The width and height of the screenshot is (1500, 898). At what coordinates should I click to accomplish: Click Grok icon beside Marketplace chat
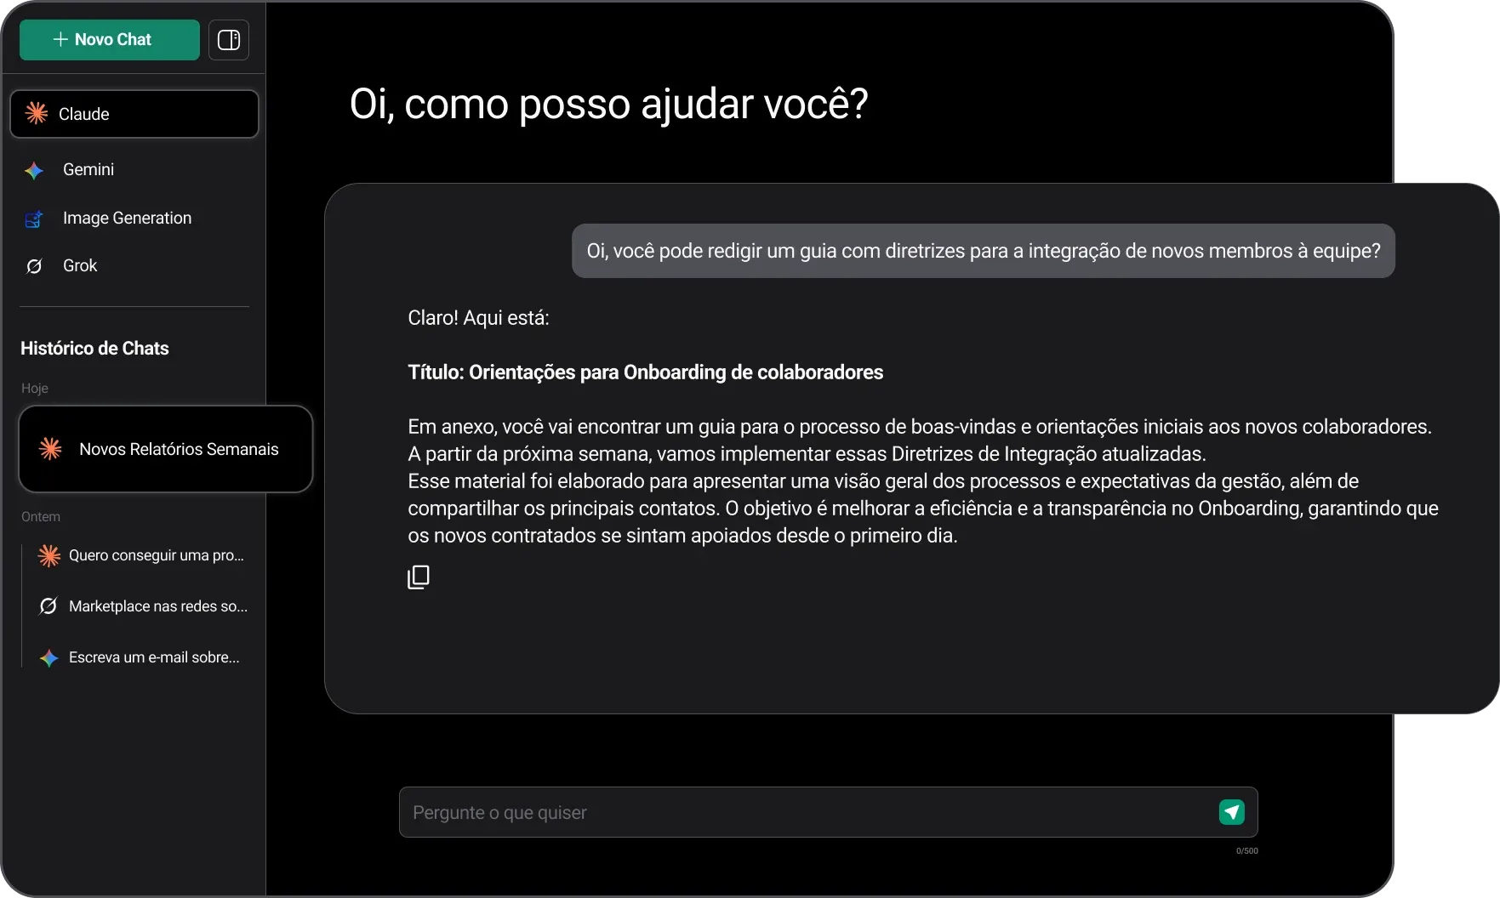pyautogui.click(x=48, y=606)
